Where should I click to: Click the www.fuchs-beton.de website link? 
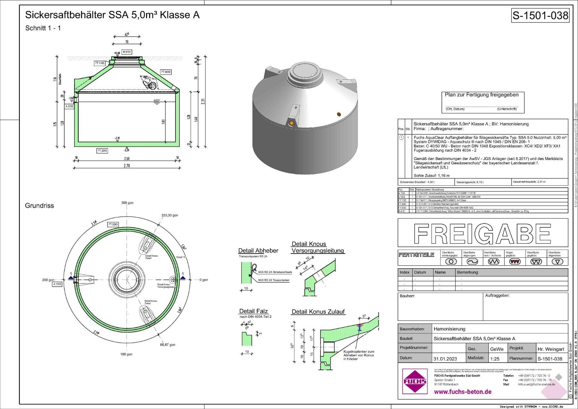point(462,392)
